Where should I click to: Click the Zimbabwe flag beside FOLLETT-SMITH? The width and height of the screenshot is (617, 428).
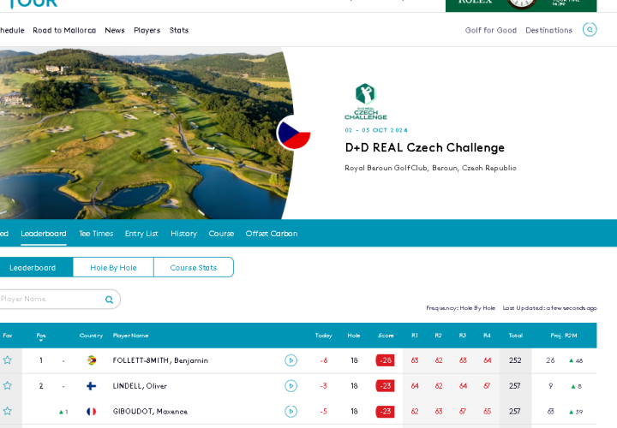coord(92,360)
